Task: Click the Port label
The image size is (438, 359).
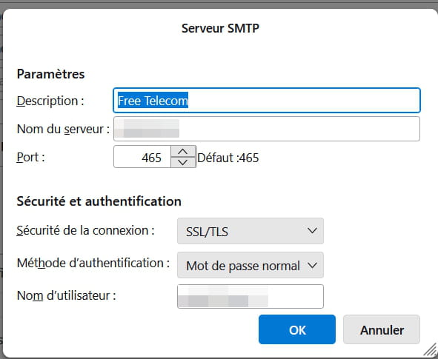Action: [30, 158]
